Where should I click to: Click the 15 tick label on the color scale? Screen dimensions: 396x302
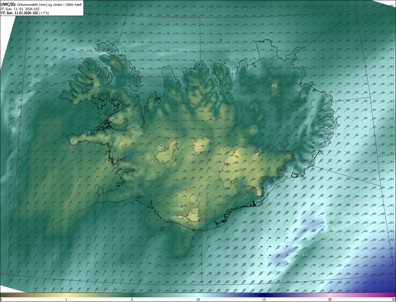point(264,300)
